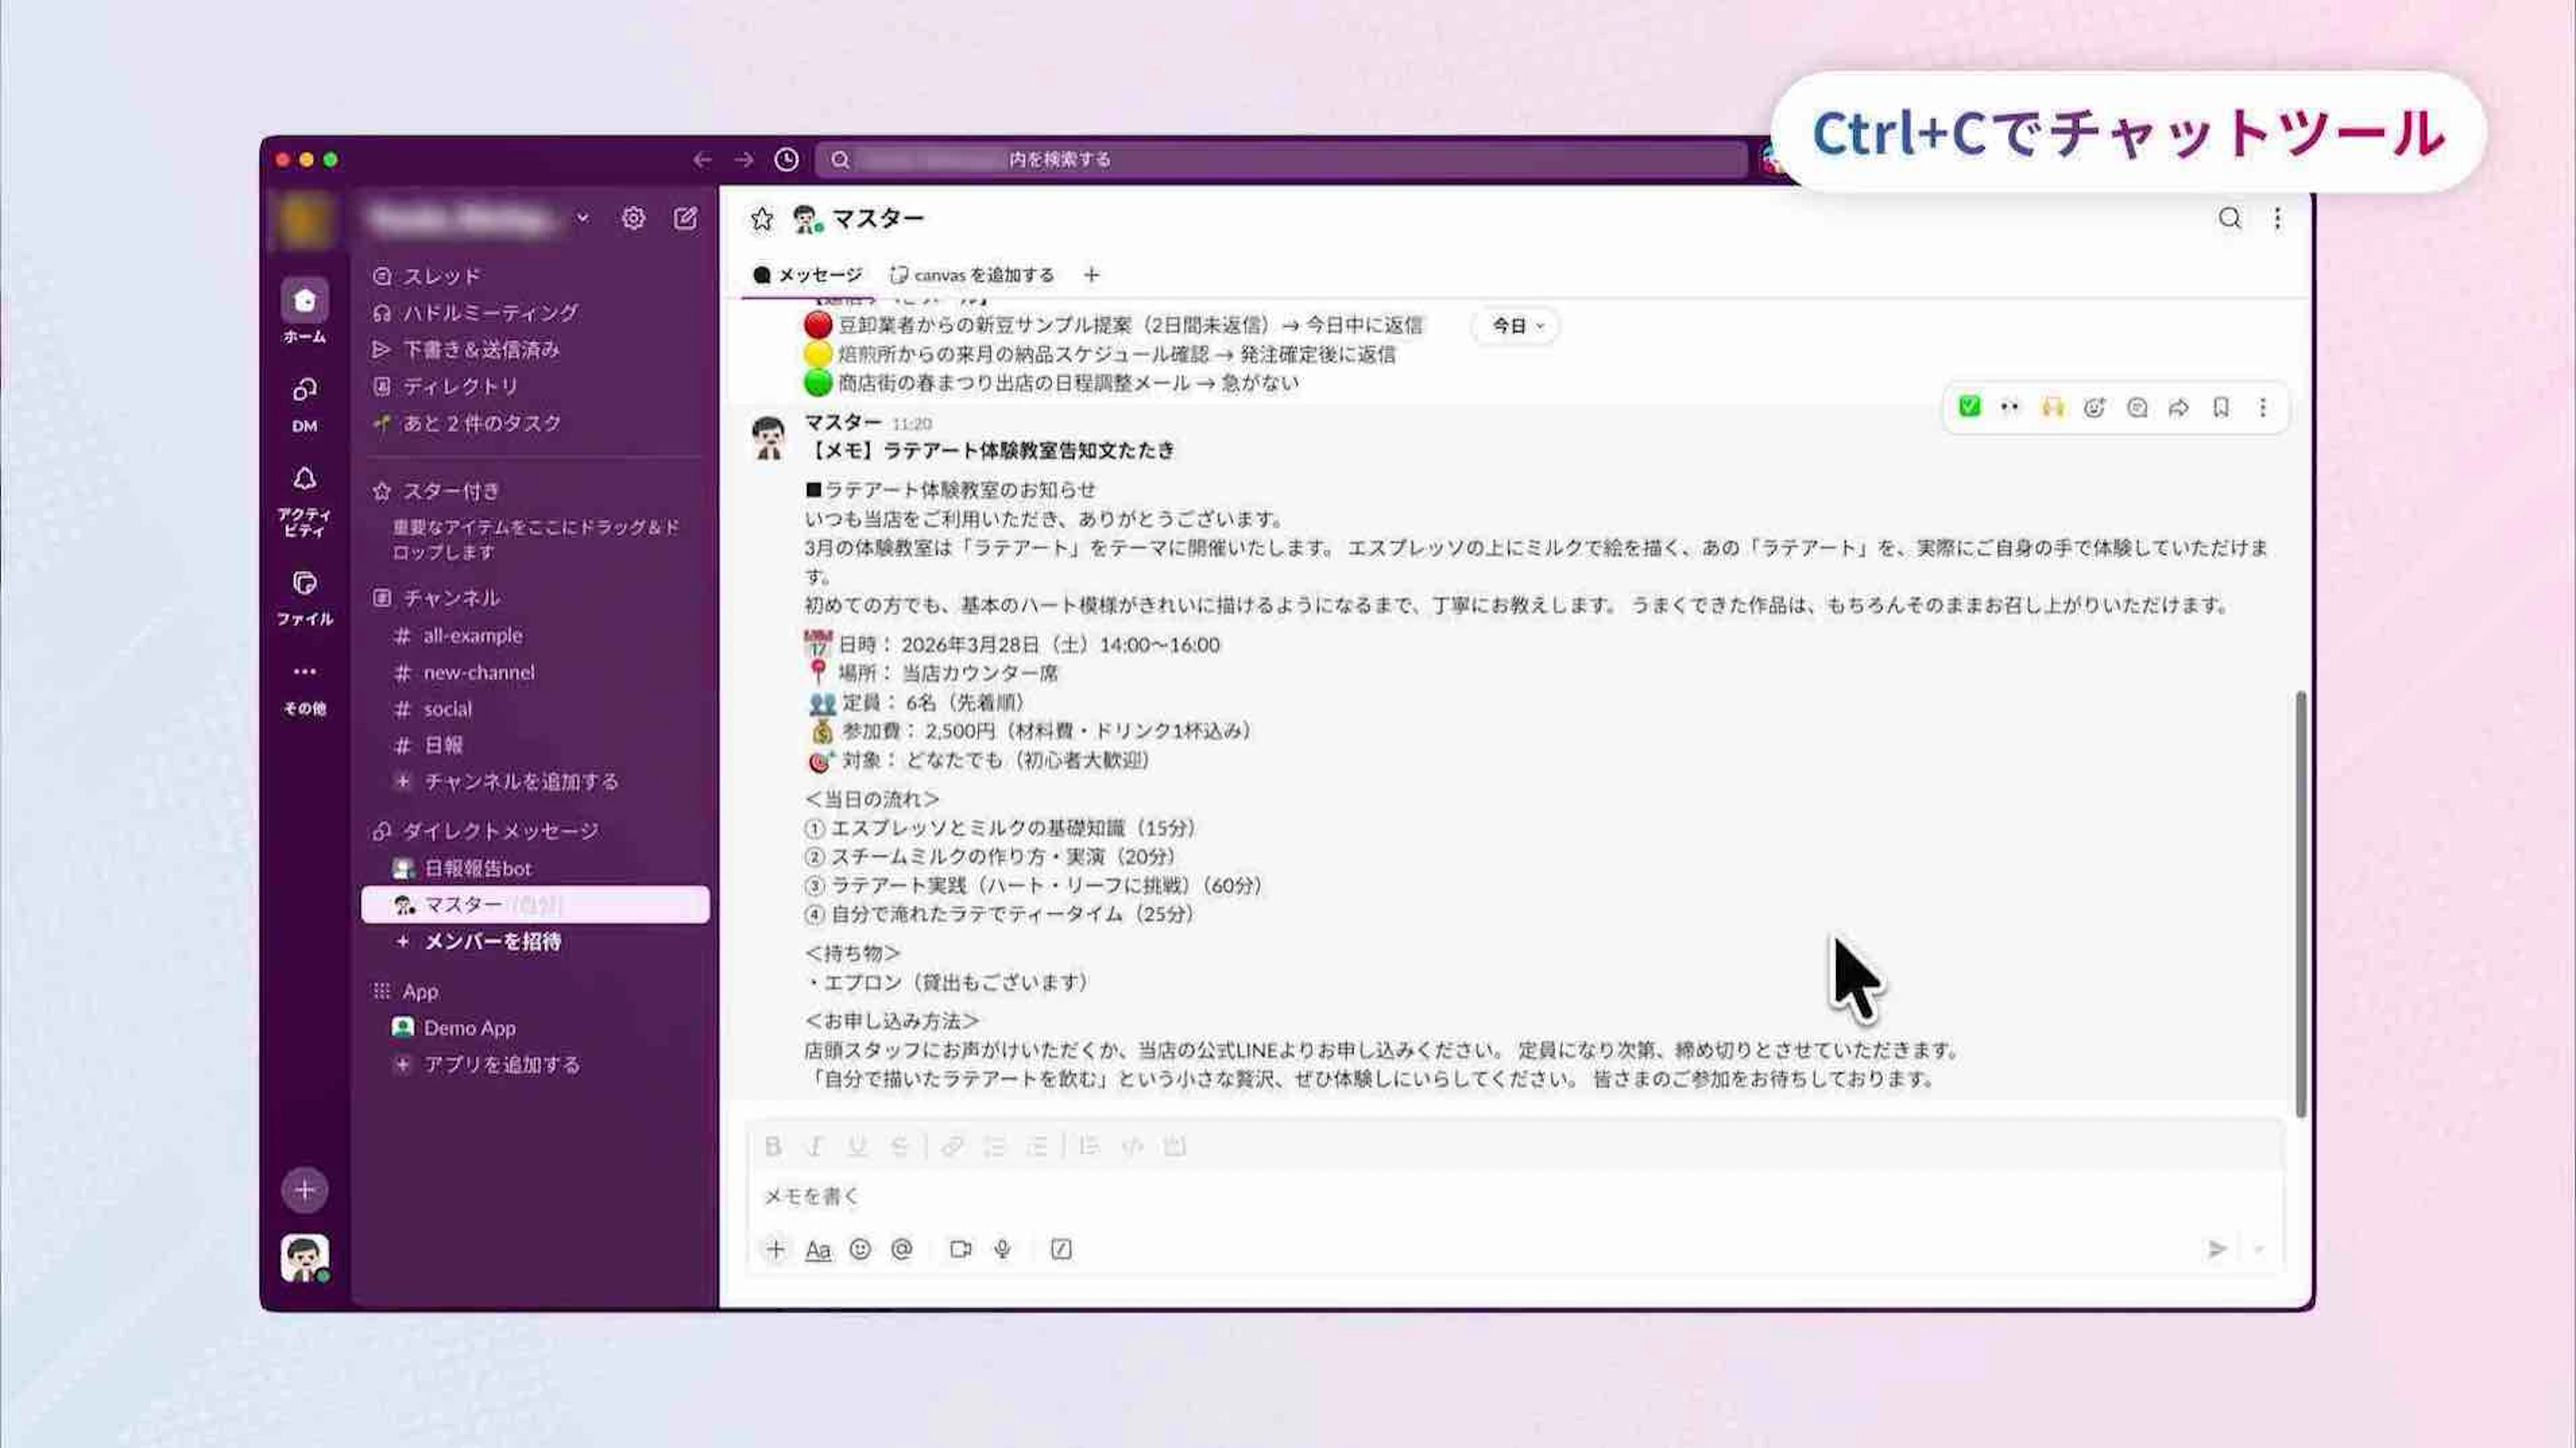Open workspace name dropdown chevron
This screenshot has height=1448, width=2576.
583,218
